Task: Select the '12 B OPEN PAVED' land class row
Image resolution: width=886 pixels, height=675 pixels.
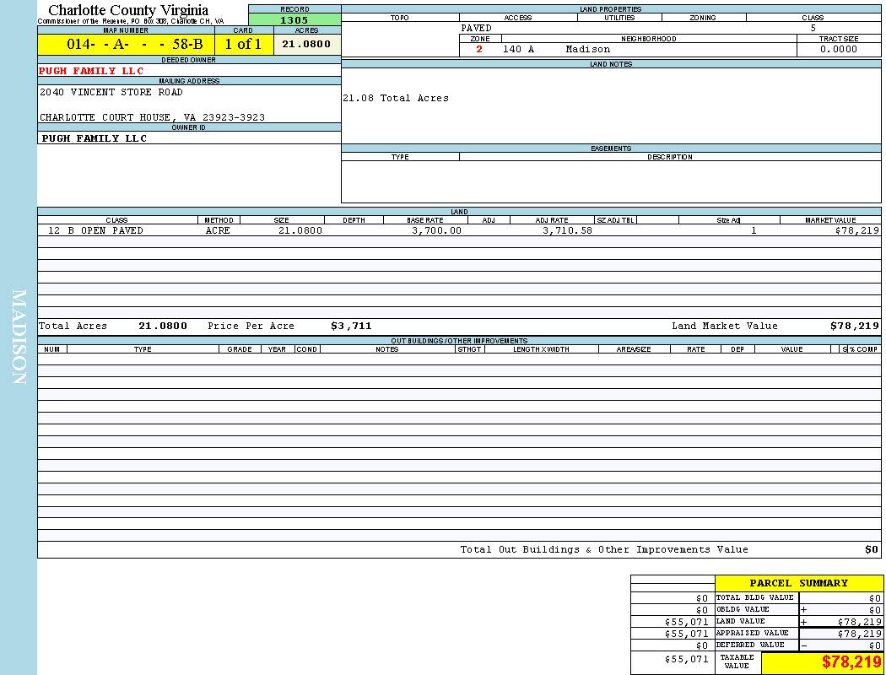Action: pyautogui.click(x=95, y=230)
